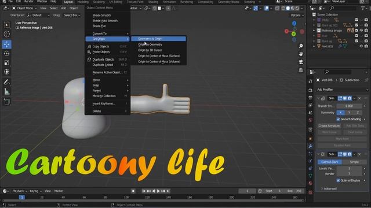Adjust the Levels Viewport value field

(x=349, y=168)
